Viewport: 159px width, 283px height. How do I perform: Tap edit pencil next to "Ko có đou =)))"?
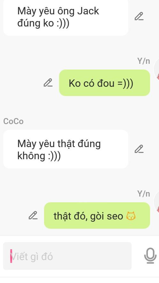tap(48, 83)
